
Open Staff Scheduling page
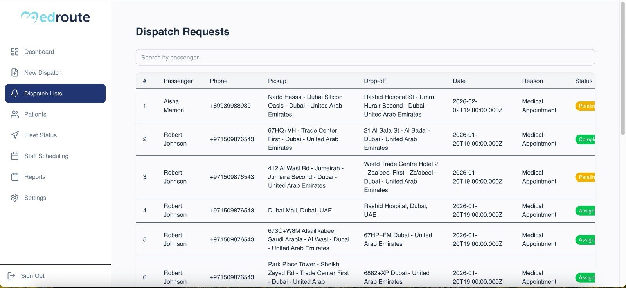pyautogui.click(x=55, y=156)
